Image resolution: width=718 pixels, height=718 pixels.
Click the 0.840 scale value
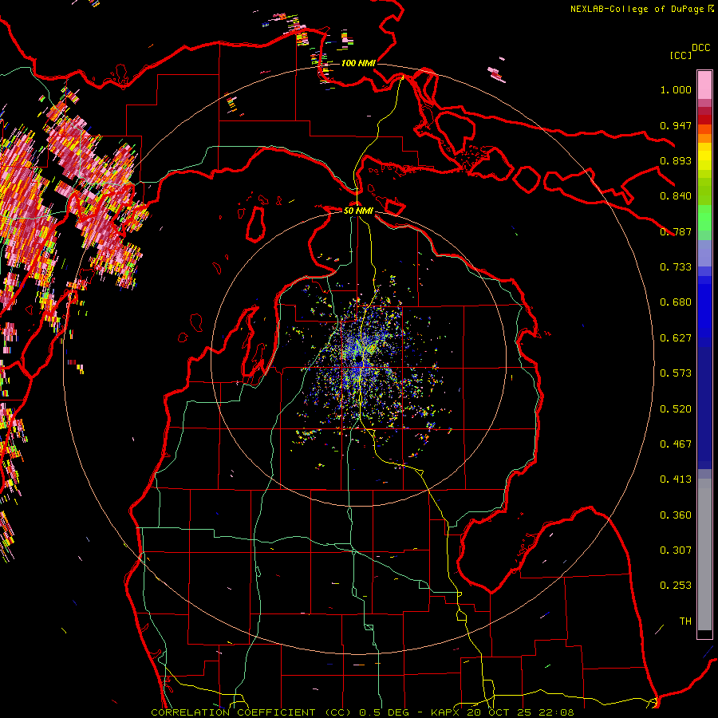(x=676, y=196)
